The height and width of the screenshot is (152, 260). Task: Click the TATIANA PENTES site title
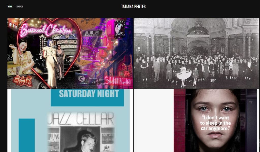click(133, 7)
